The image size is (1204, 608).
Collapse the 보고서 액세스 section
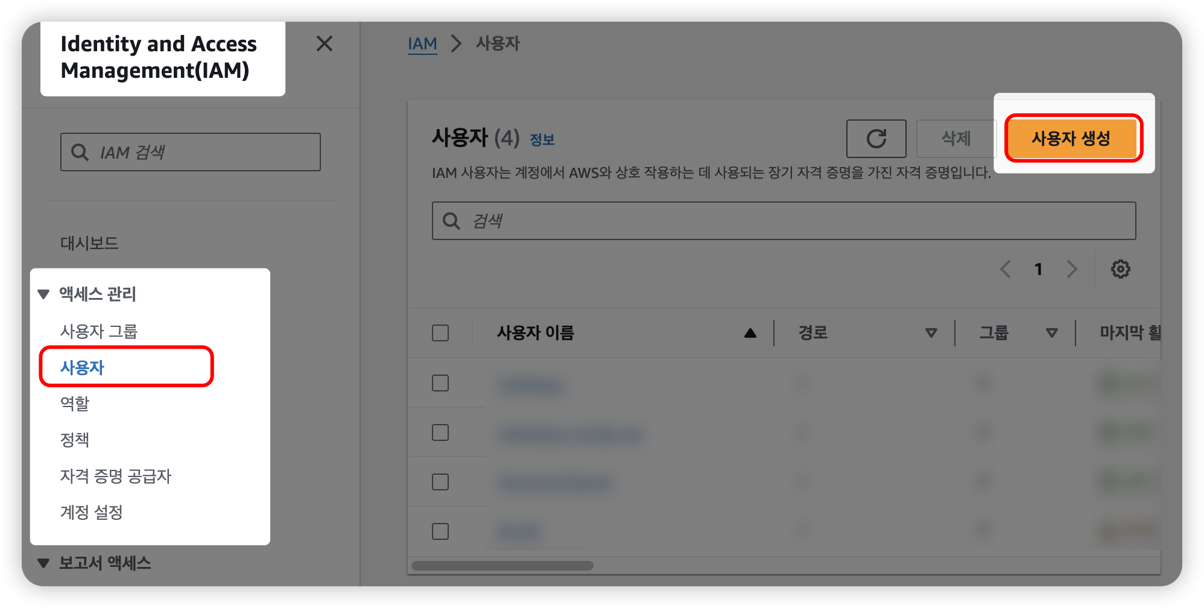tap(43, 563)
